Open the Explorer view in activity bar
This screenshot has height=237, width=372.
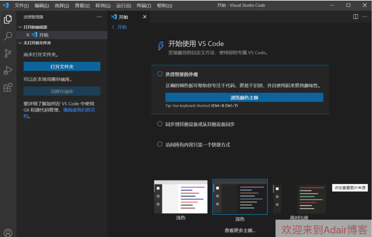pyautogui.click(x=8, y=19)
